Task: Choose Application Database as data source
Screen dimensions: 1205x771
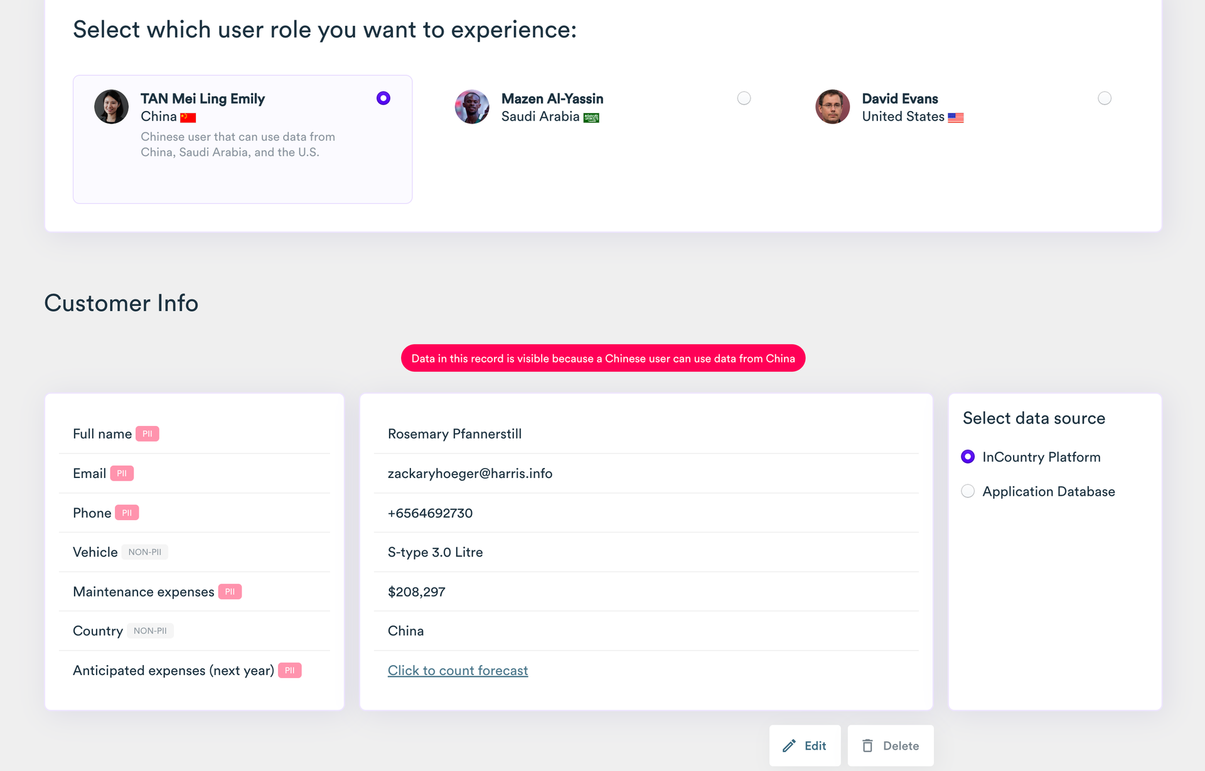Action: [968, 491]
